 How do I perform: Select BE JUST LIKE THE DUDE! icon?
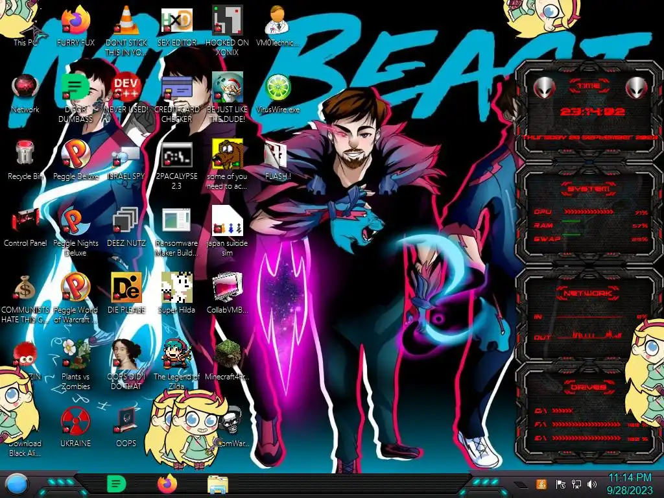pos(227,97)
